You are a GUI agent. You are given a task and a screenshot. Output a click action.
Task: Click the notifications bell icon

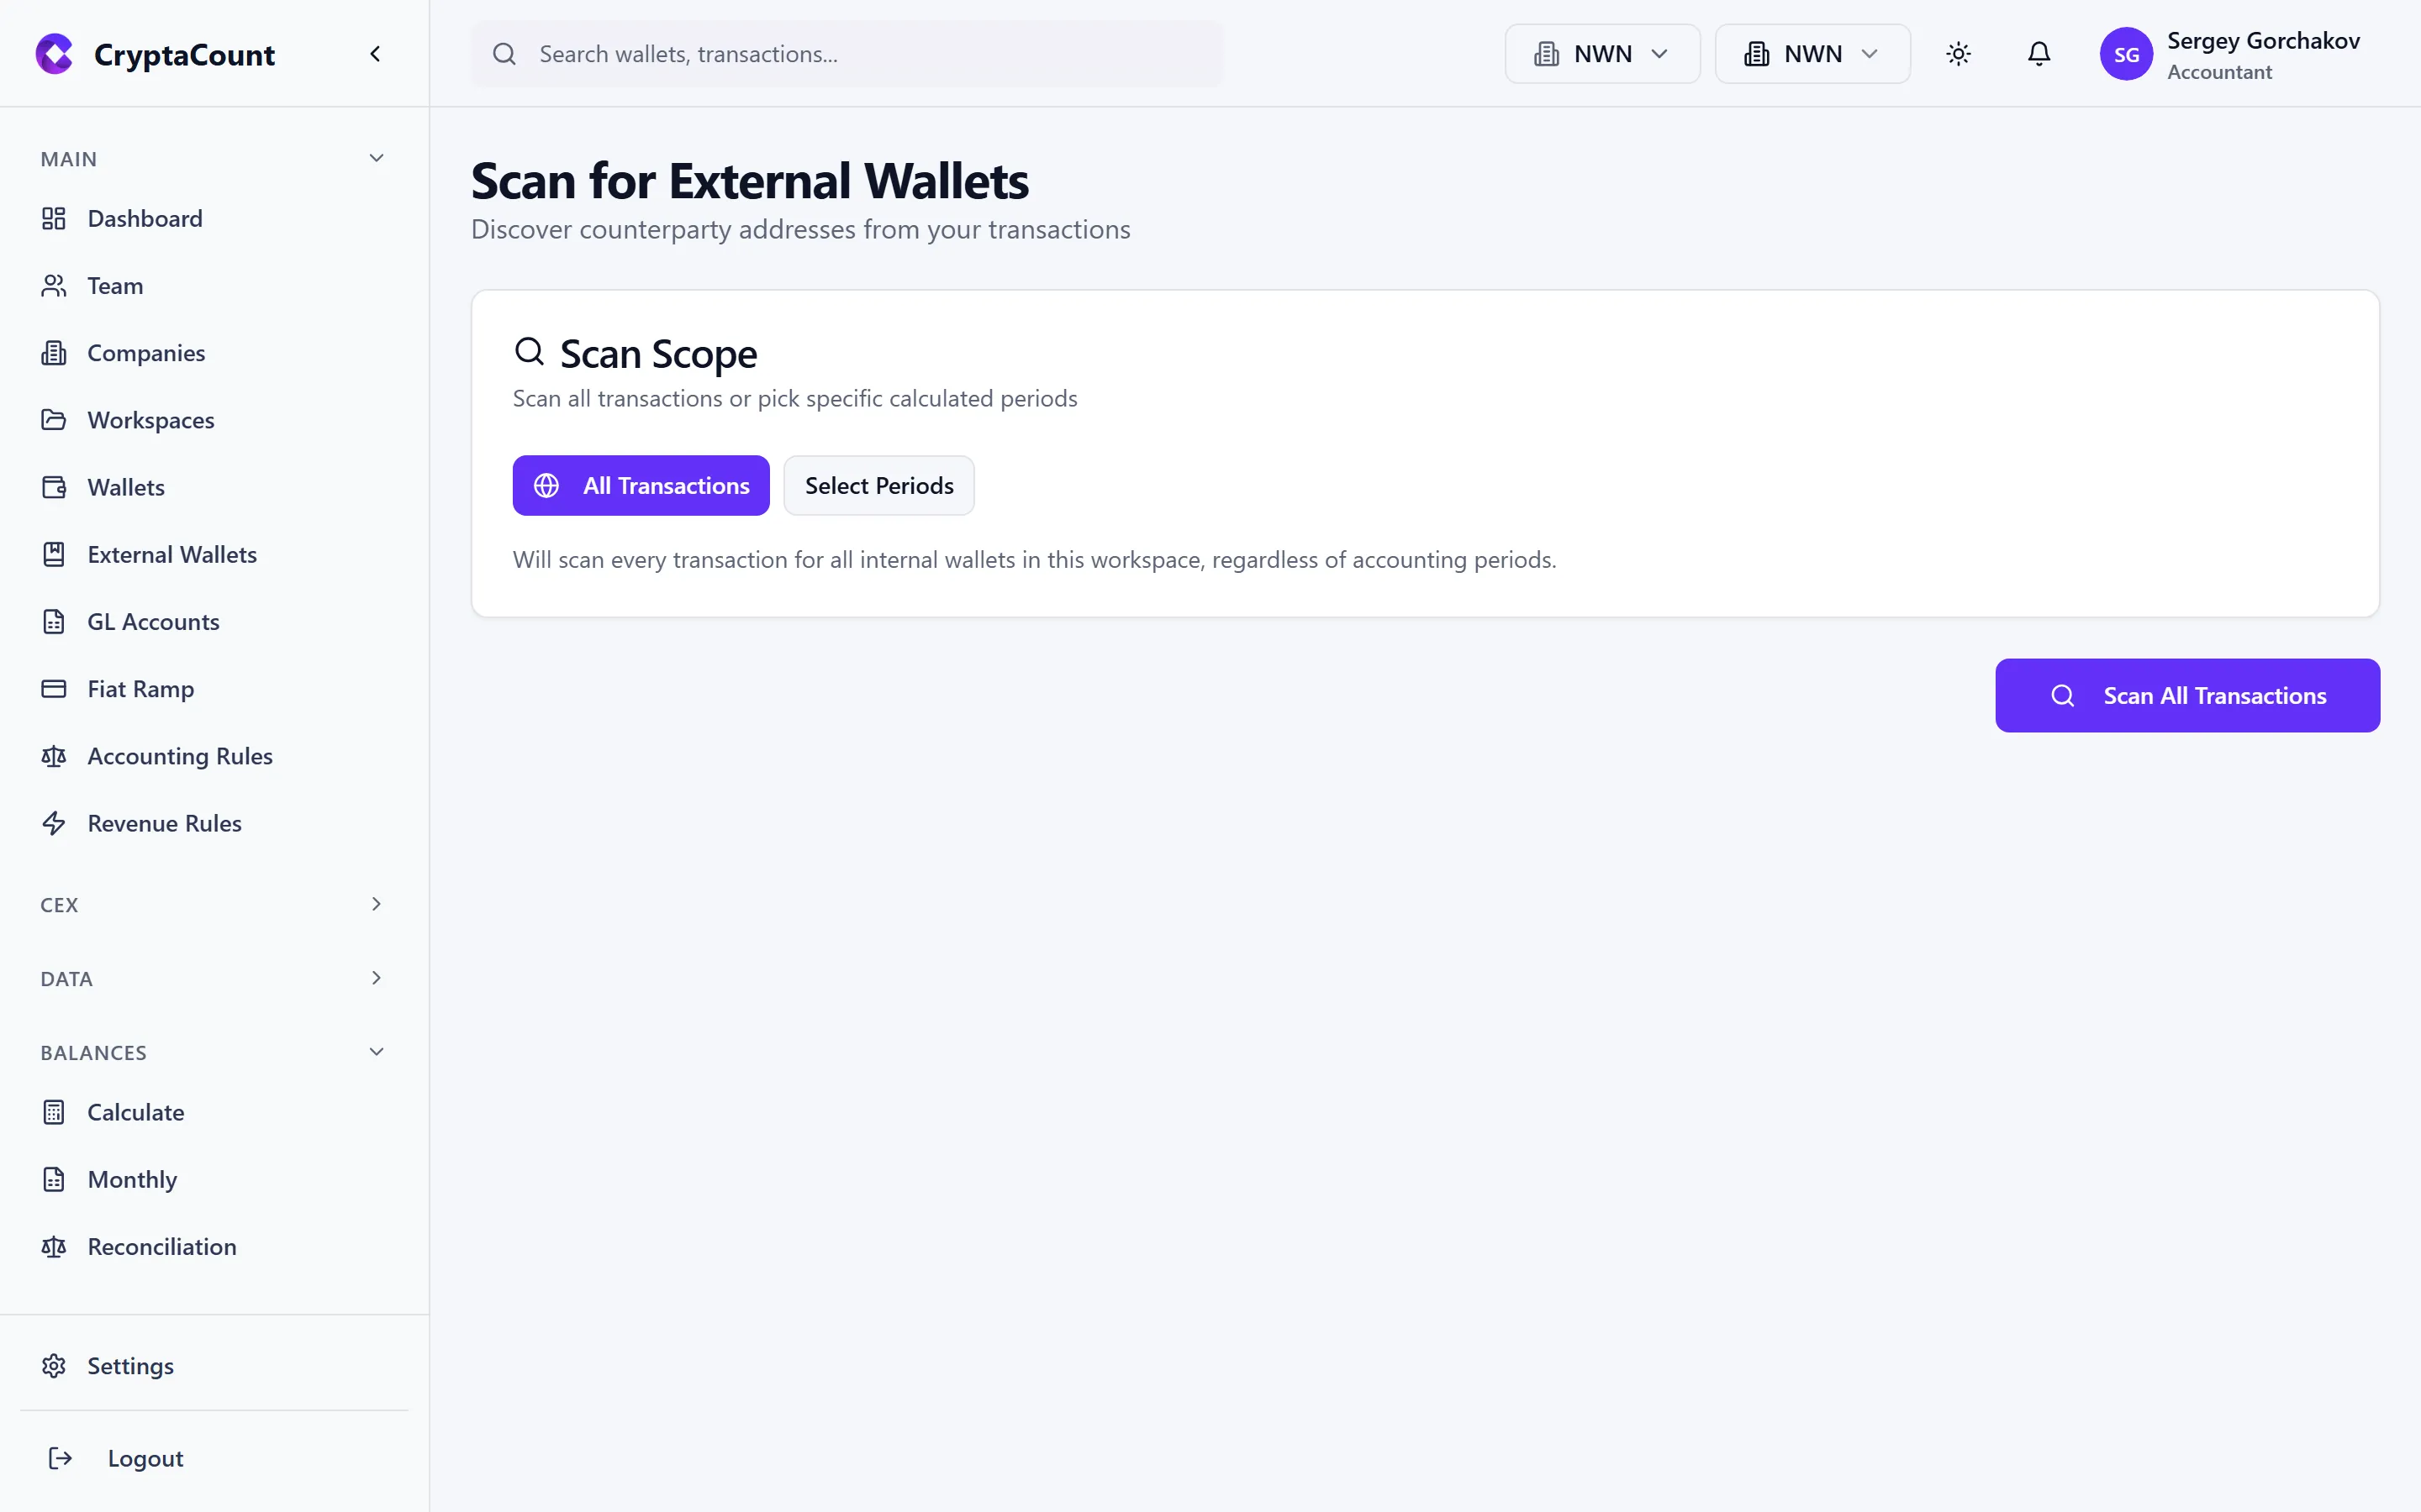[x=2039, y=54]
